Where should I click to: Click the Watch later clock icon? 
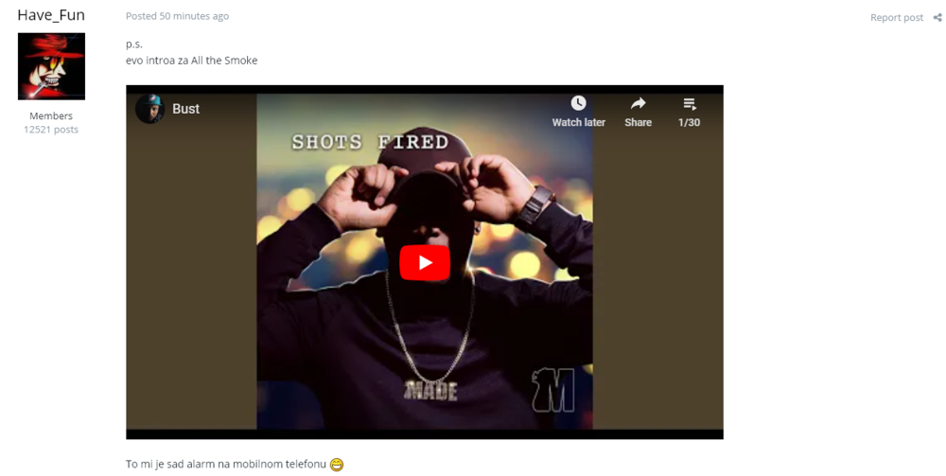(578, 103)
